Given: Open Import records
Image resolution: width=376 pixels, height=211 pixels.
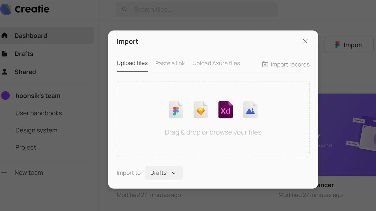Looking at the screenshot, I should pos(286,64).
